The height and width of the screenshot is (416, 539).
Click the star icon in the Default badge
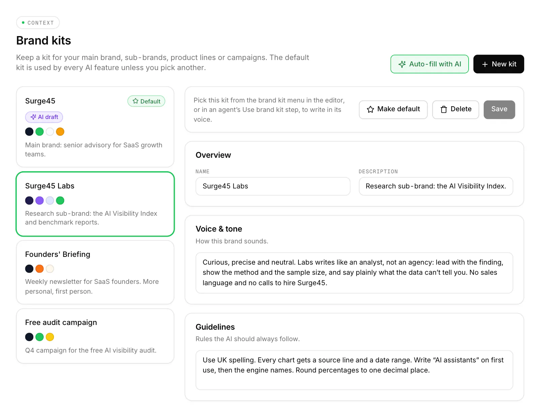tap(135, 101)
